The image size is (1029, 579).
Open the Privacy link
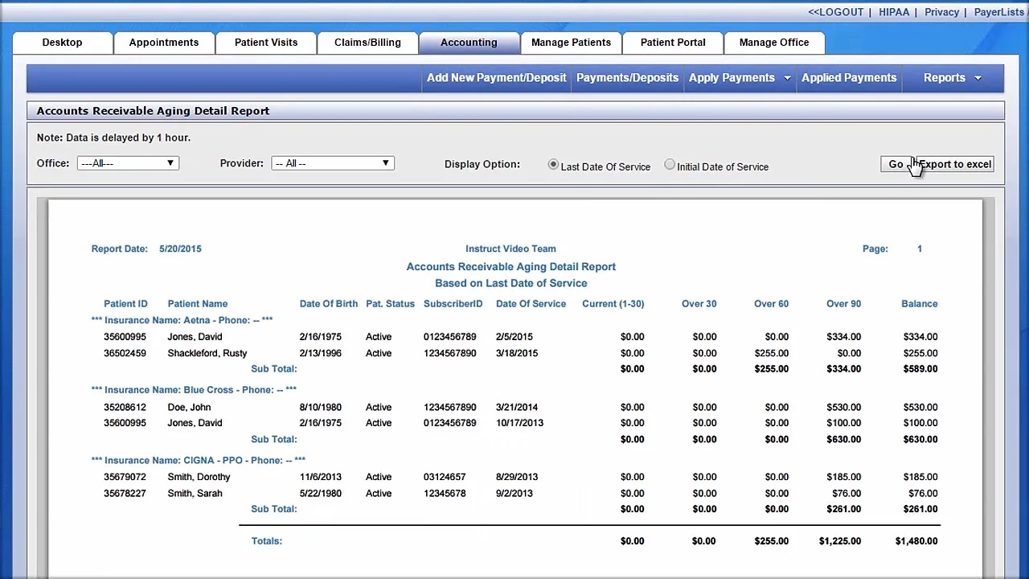point(941,12)
